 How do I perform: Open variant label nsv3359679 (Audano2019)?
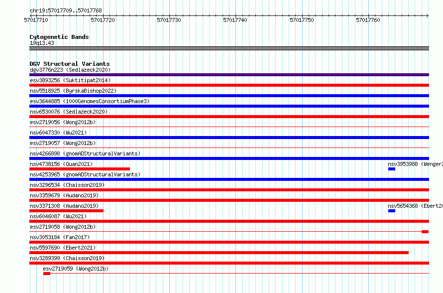pyautogui.click(x=64, y=195)
